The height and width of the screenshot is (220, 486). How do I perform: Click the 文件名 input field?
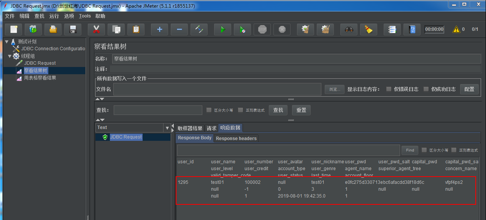coord(218,89)
